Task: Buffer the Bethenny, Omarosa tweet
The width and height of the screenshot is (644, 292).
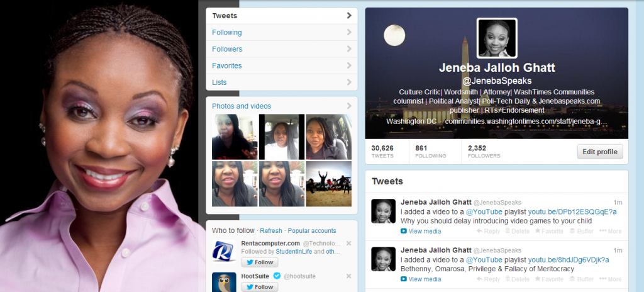Action: pyautogui.click(x=581, y=279)
